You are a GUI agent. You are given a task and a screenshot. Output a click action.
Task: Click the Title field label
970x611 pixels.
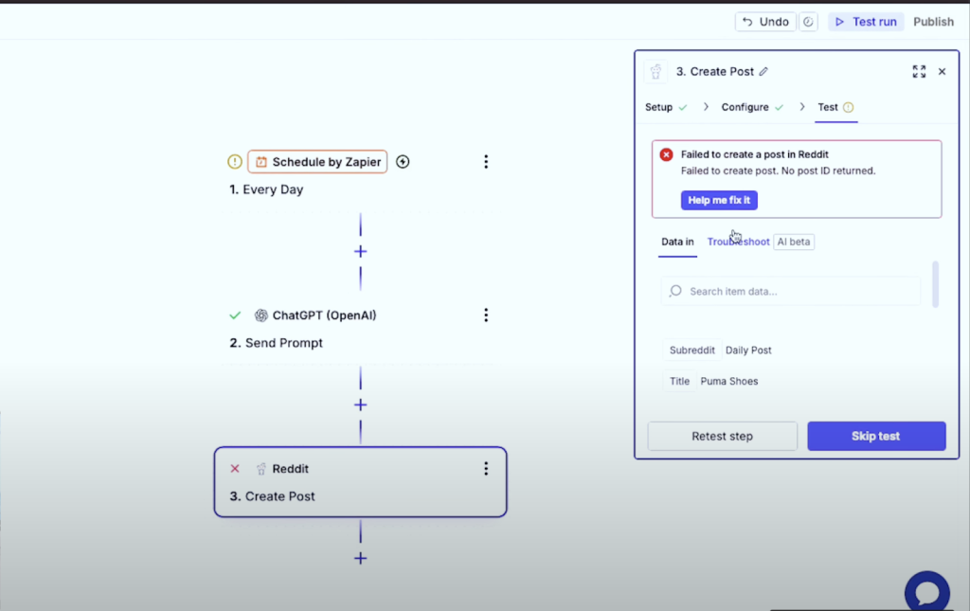coord(679,381)
